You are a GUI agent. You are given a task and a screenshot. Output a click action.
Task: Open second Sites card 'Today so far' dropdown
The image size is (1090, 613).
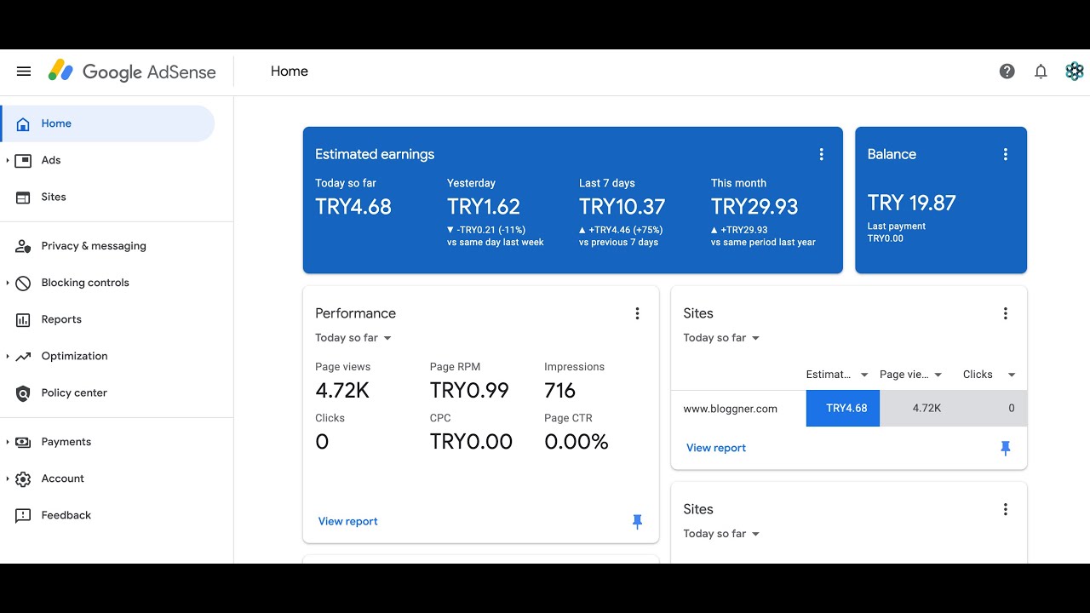coord(721,534)
